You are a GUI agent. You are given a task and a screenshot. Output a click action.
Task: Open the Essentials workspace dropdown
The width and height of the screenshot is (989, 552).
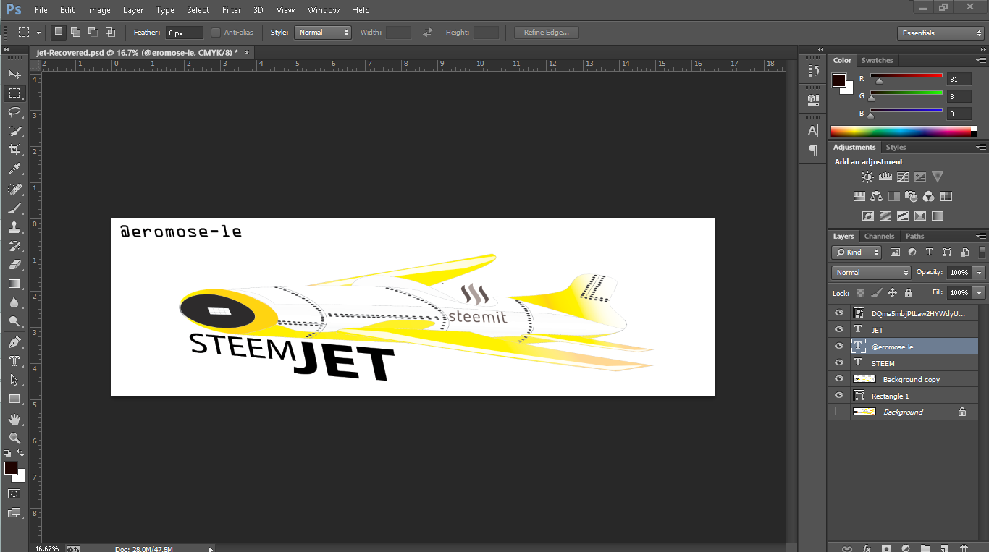[x=940, y=33]
